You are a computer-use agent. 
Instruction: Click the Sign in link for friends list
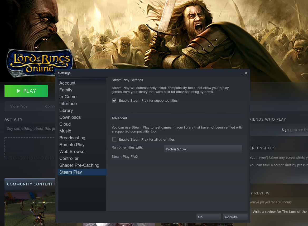[x=287, y=130]
